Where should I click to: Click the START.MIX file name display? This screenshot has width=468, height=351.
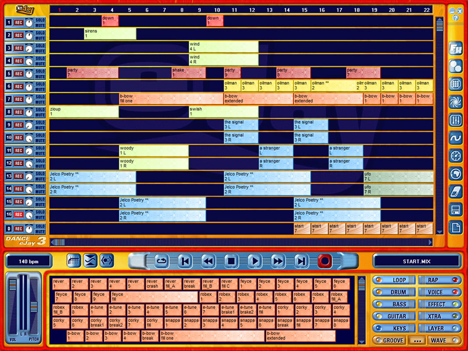[417, 261]
